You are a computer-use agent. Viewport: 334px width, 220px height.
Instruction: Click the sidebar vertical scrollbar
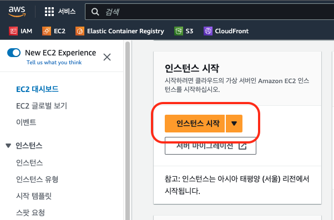pyautogui.click(x=128, y=131)
